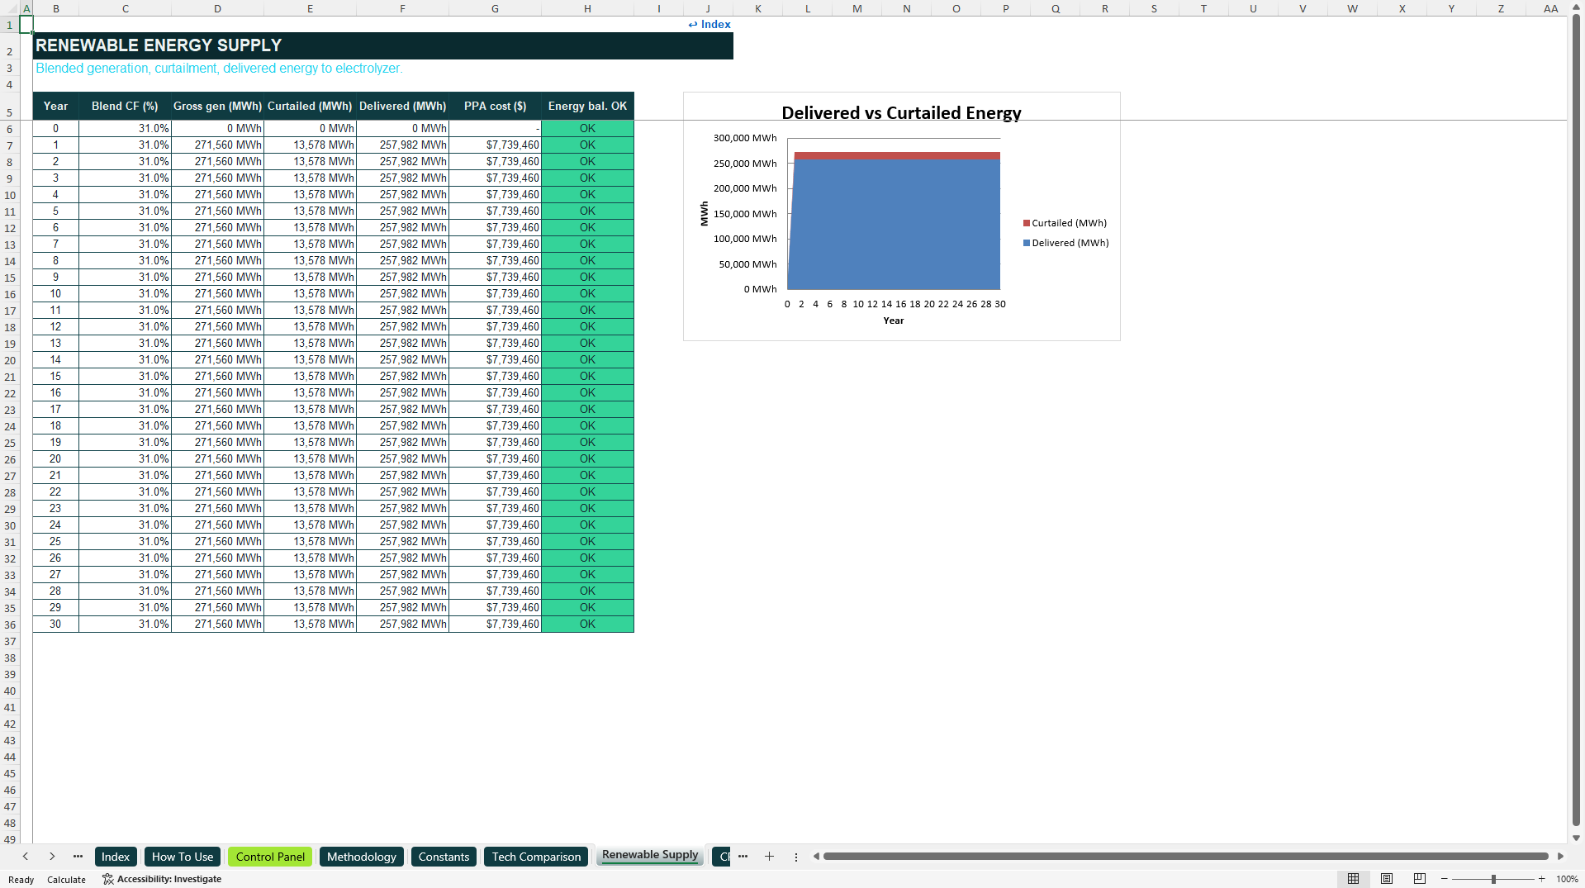The image size is (1585, 888).
Task: Select the Delivered vs Curtailed Energy chart title
Action: click(901, 112)
